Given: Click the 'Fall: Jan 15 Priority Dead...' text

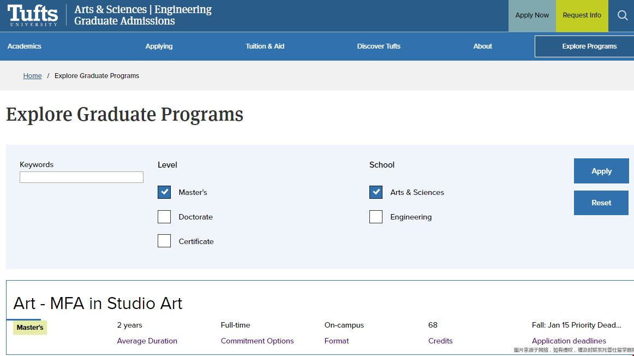Looking at the screenshot, I should (x=577, y=325).
